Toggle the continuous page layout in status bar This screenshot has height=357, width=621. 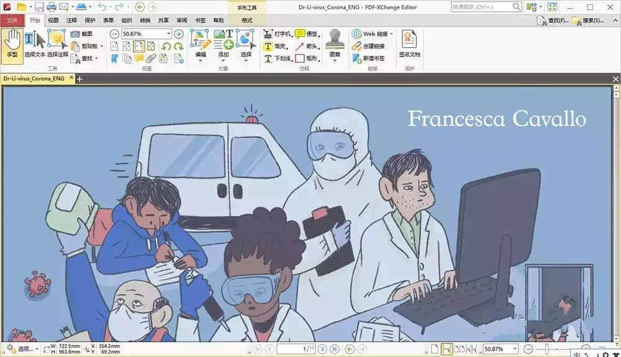[x=446, y=349]
